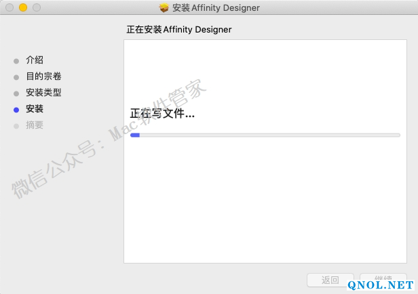Viewport: 418px width, 294px height.
Task: Click the bullet dot beside 安装类型
Action: pyautogui.click(x=16, y=93)
